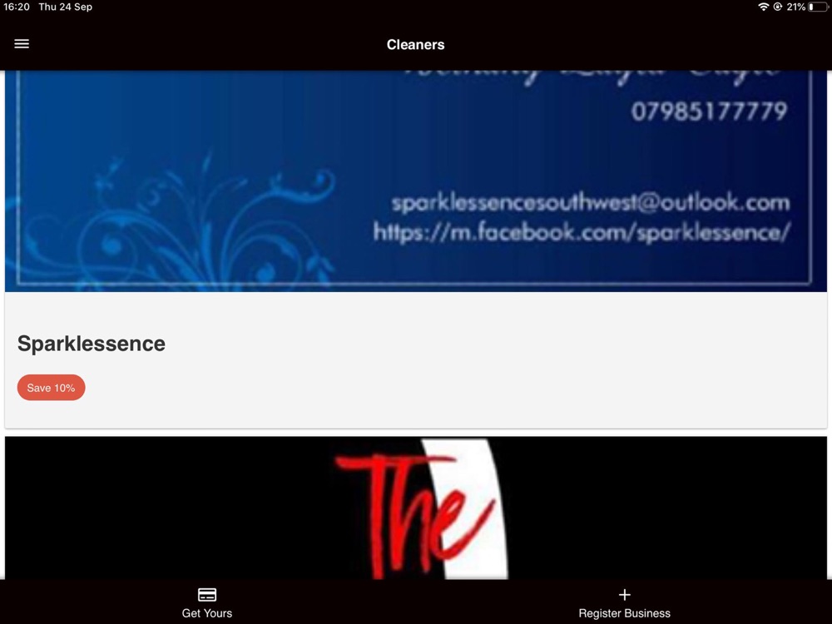Tap the orientation lock status icon
This screenshot has height=624, width=832.
click(x=778, y=7)
